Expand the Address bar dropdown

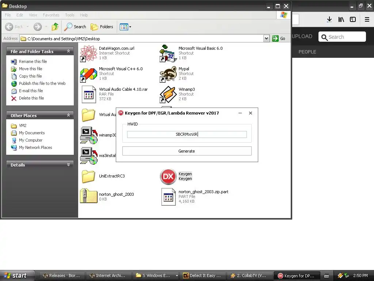(x=266, y=38)
